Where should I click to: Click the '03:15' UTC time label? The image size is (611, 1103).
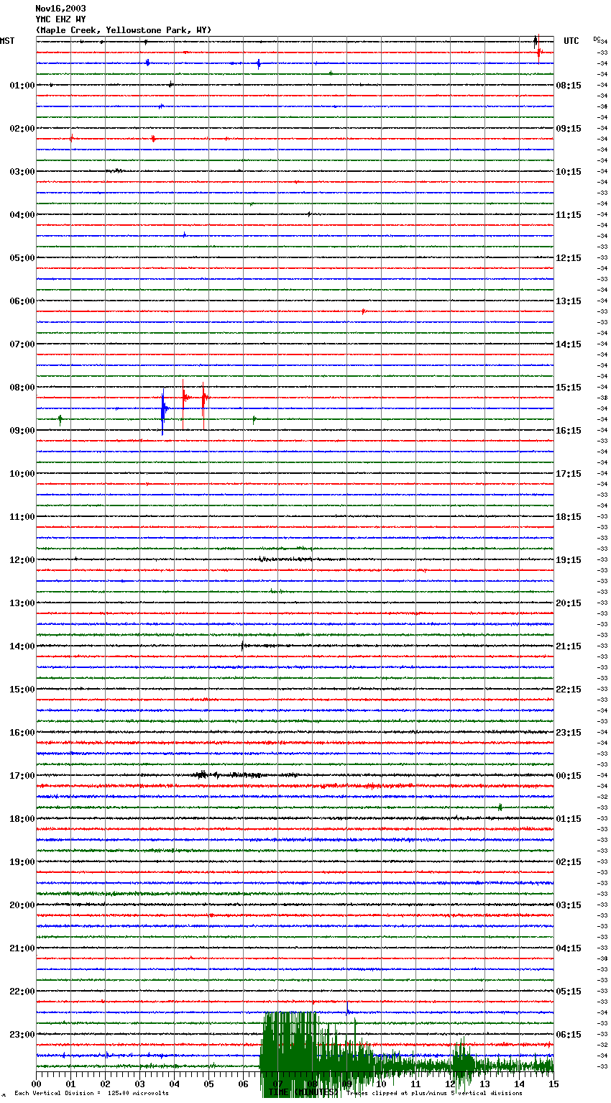569,905
